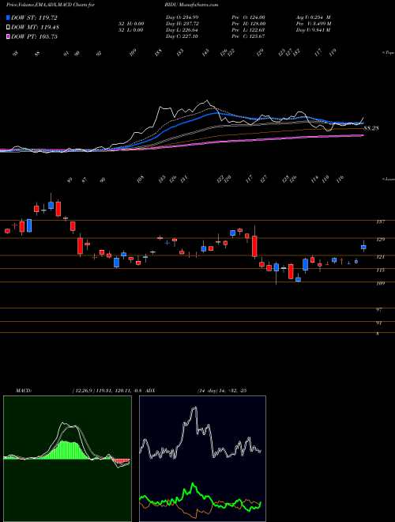Click inside the dark blue ADX chart panel

[x=202, y=459]
